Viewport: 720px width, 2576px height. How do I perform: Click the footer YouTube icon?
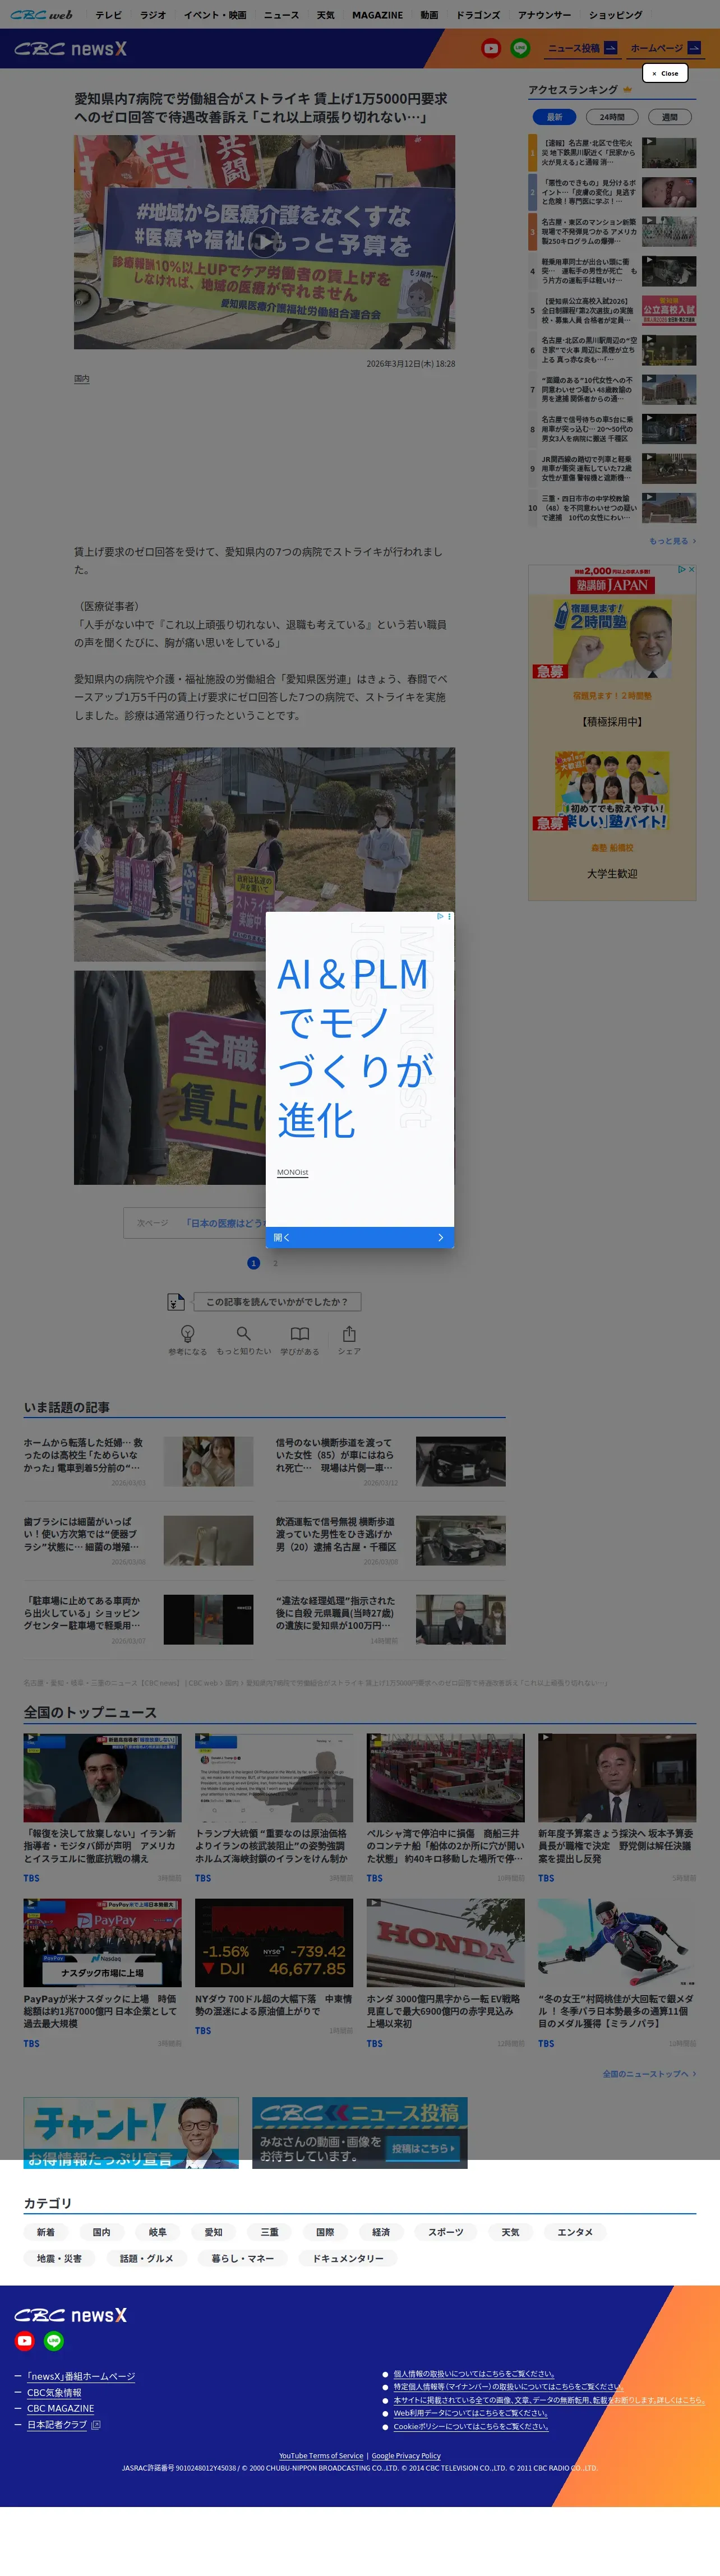(x=25, y=2341)
